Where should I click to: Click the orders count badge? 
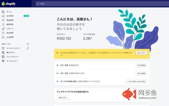tap(26, 16)
